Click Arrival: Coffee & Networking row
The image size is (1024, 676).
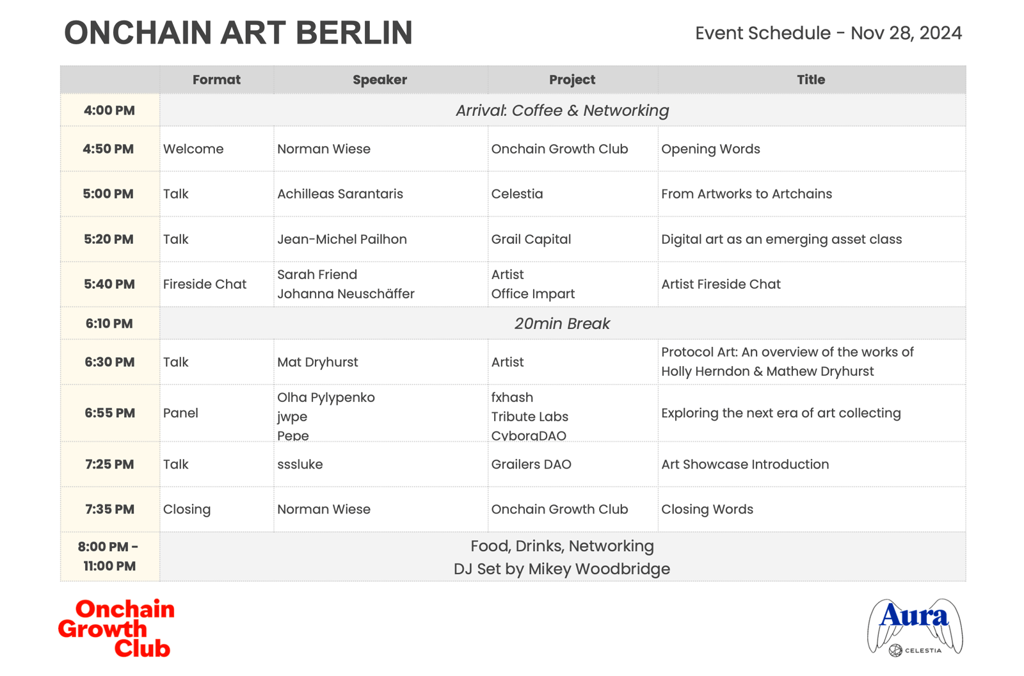(563, 110)
